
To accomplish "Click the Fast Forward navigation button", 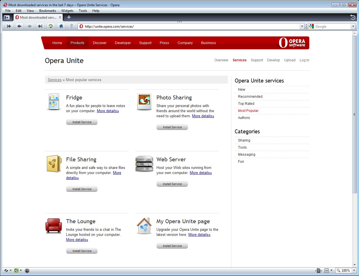I will pos(40,26).
